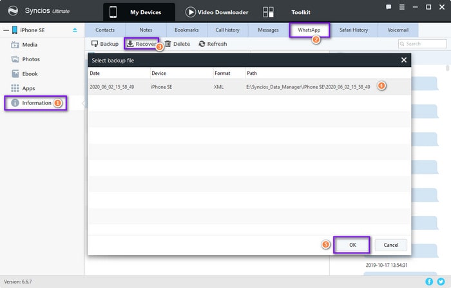This screenshot has height=288, width=451.
Task: Switch to the Contacts tab
Action: [x=105, y=30]
